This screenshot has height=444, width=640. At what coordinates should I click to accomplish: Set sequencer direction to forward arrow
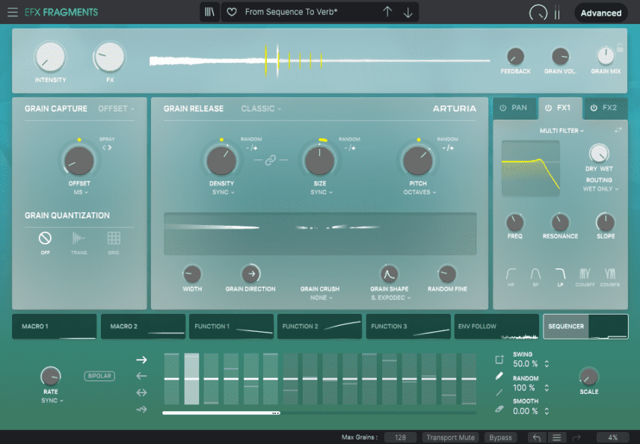141,360
